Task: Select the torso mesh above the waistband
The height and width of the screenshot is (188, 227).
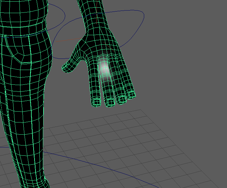Action: pyautogui.click(x=22, y=13)
